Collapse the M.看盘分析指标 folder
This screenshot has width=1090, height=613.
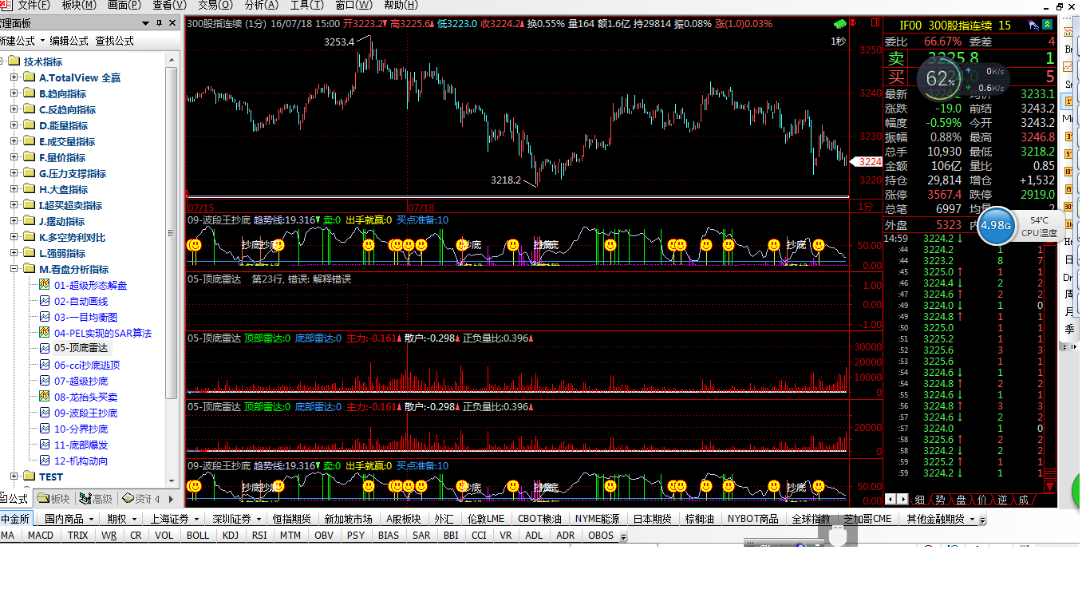point(14,269)
